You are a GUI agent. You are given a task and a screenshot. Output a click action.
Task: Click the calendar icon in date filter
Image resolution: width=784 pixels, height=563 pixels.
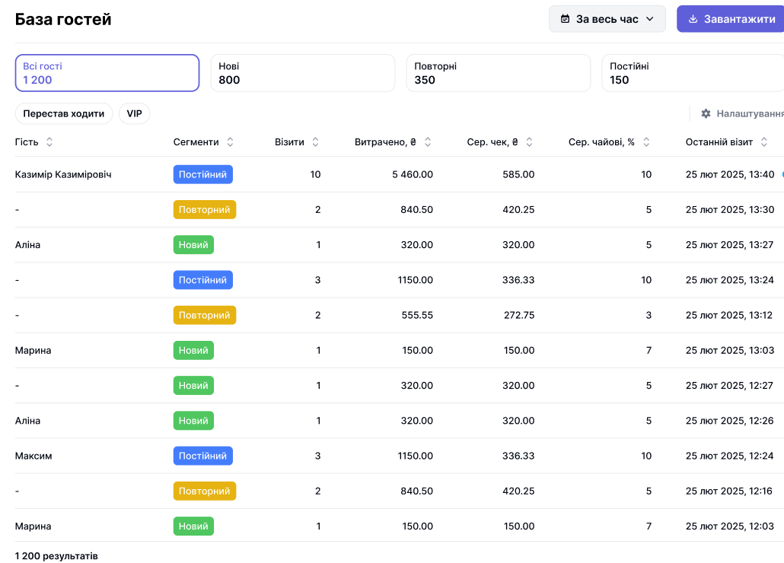(x=565, y=19)
